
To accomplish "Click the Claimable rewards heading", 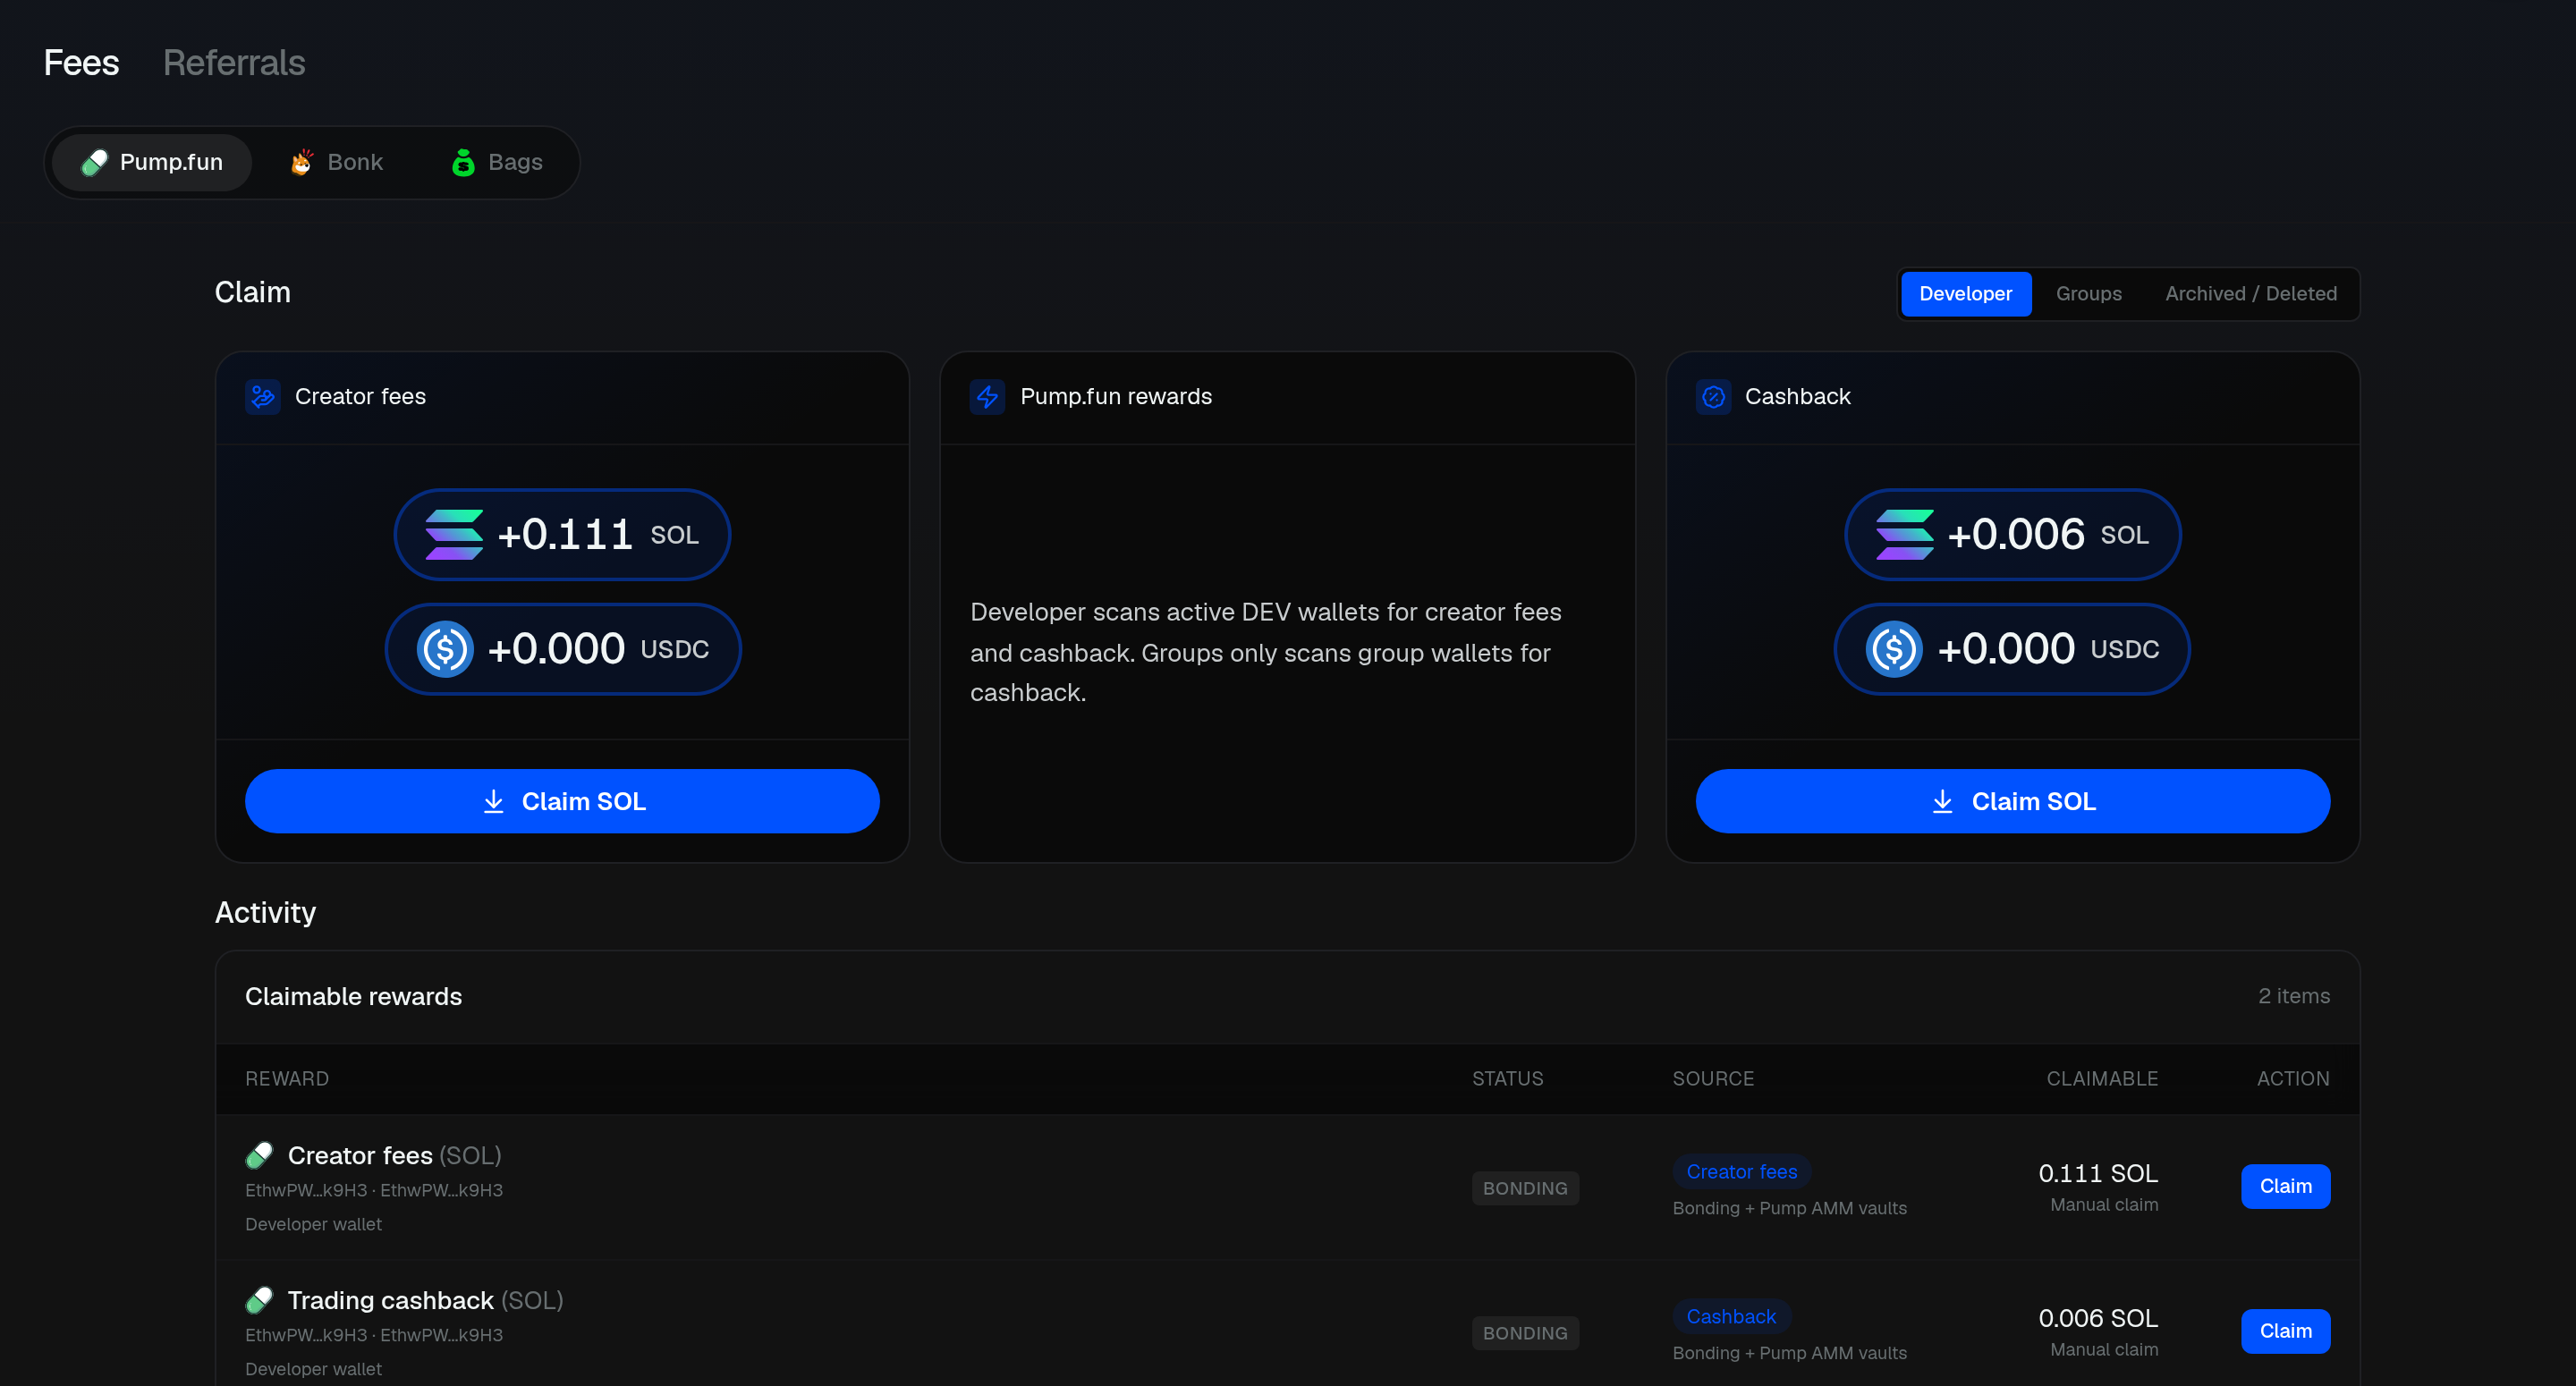I will click(353, 997).
